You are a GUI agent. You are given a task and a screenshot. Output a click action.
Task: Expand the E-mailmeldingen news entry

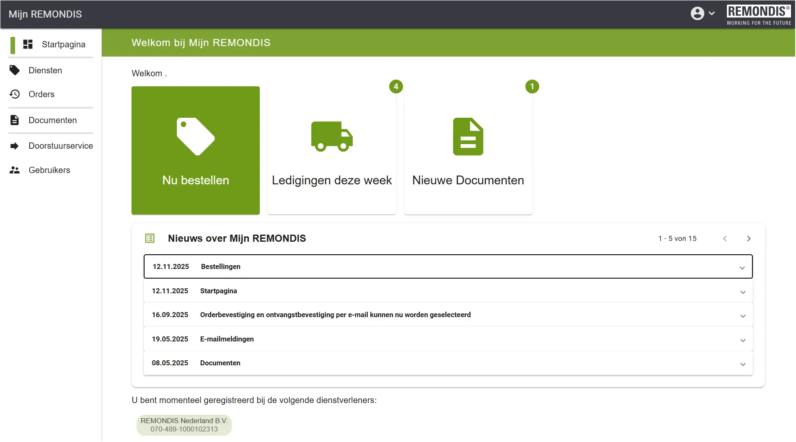[x=742, y=340]
